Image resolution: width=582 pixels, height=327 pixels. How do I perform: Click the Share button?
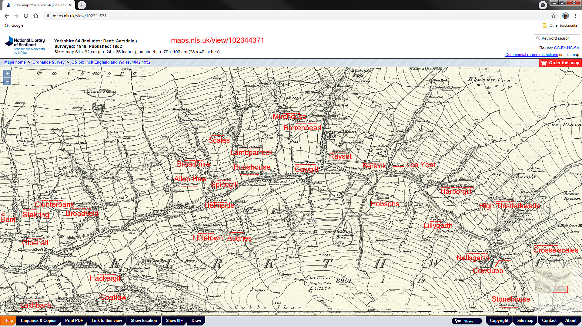(467, 321)
